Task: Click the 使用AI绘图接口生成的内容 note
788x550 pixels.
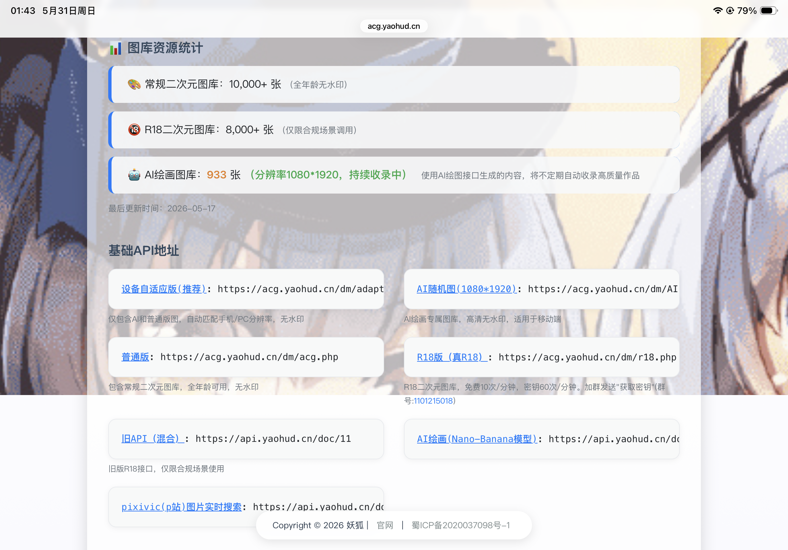Action: tap(530, 175)
